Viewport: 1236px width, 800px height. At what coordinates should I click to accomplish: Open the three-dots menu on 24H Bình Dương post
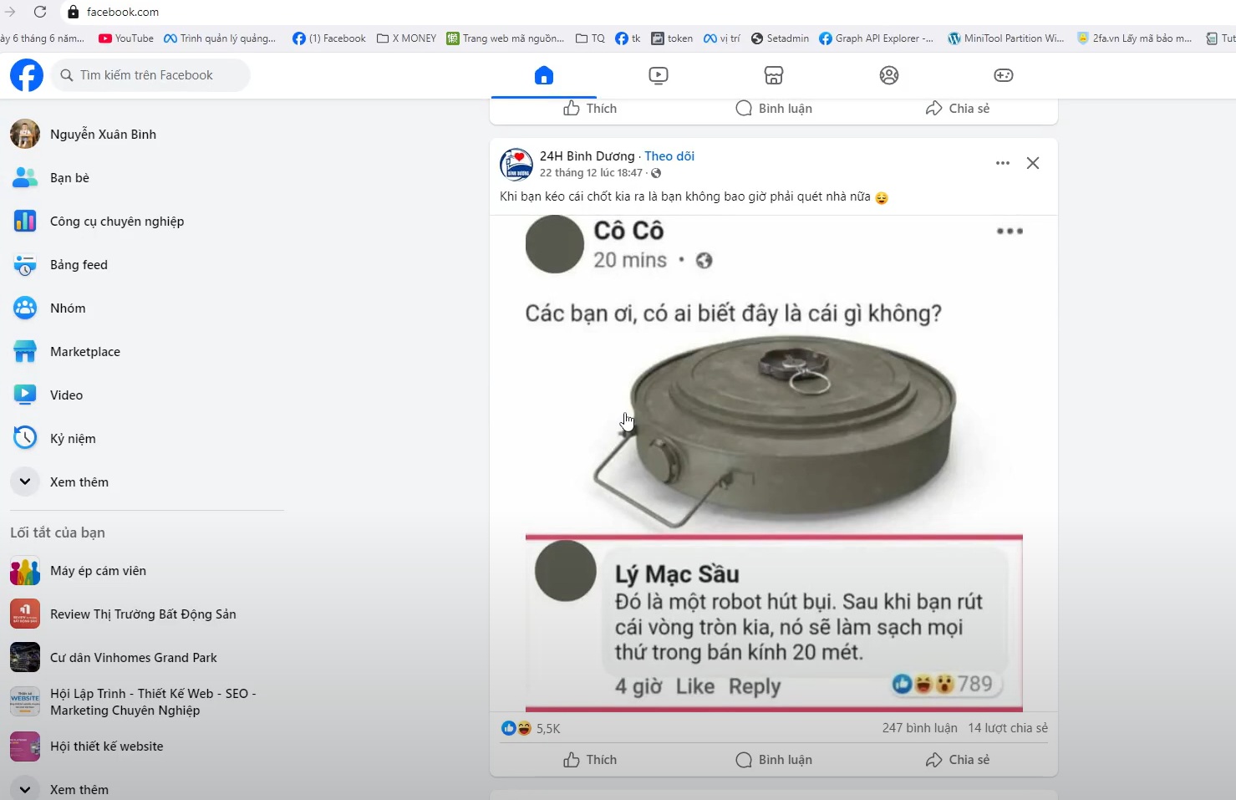(x=1003, y=163)
